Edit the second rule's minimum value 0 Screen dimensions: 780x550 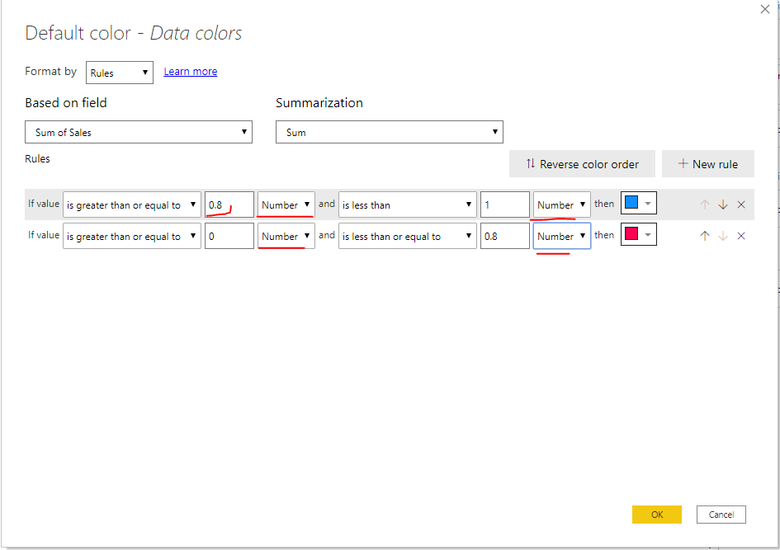point(229,236)
